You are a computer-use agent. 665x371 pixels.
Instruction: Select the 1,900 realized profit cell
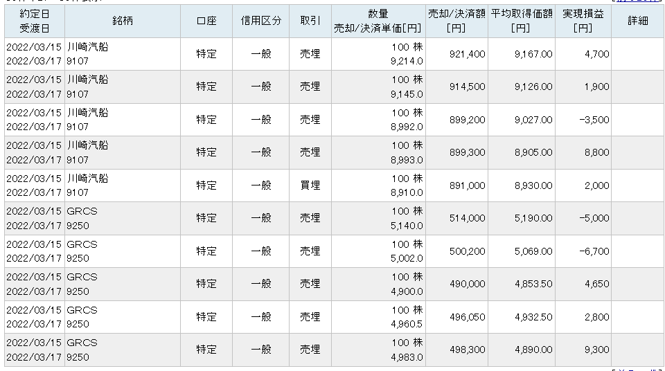point(583,87)
